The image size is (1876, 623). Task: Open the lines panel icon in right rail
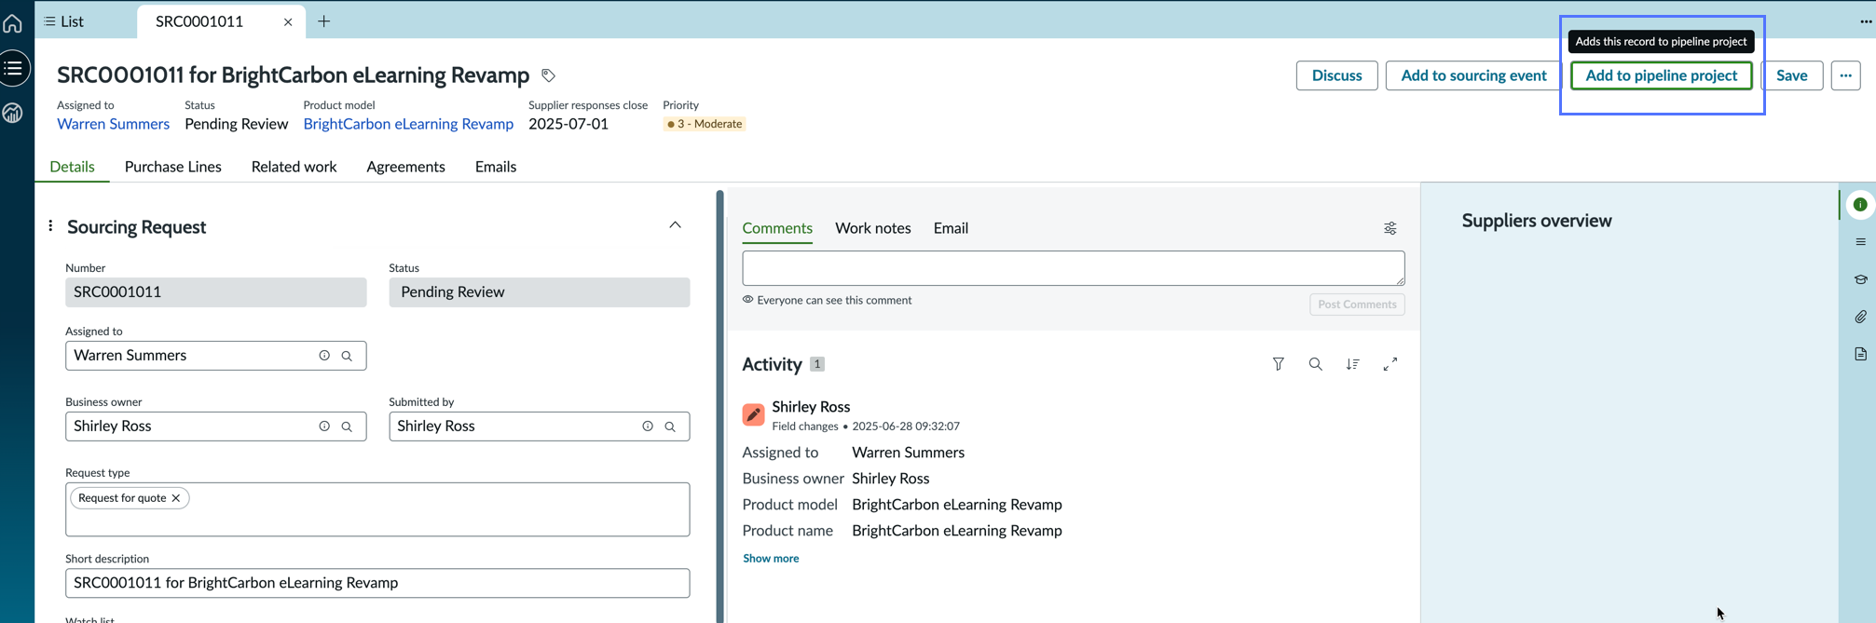point(1860,242)
